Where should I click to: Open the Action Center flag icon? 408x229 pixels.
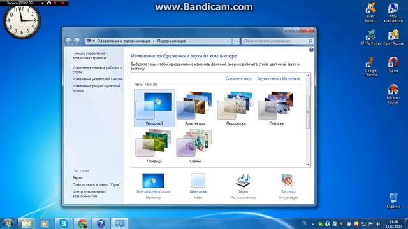tap(370, 224)
